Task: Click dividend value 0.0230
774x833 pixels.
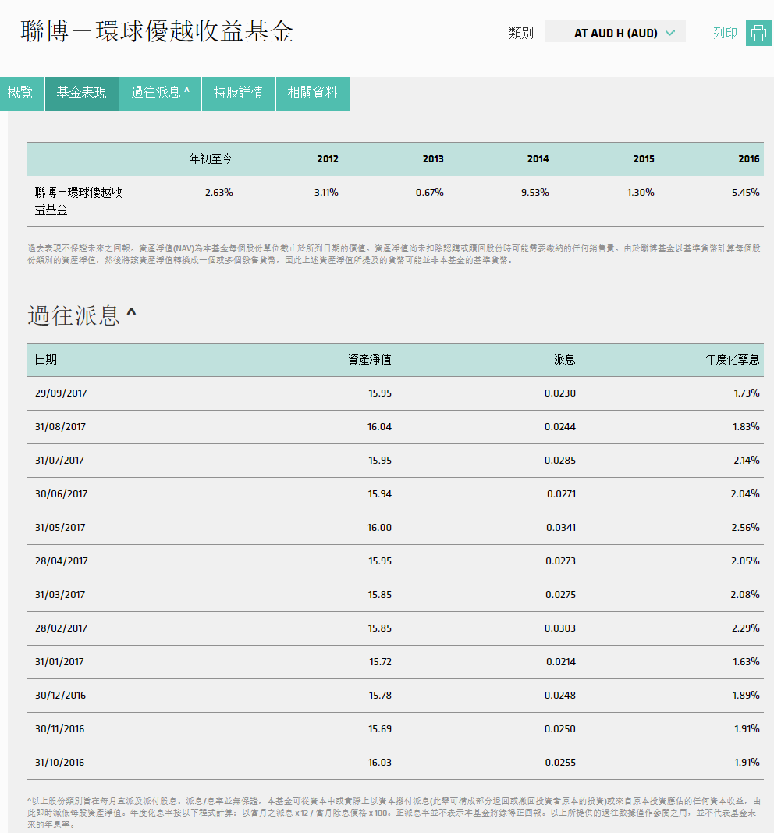Action: [x=560, y=393]
